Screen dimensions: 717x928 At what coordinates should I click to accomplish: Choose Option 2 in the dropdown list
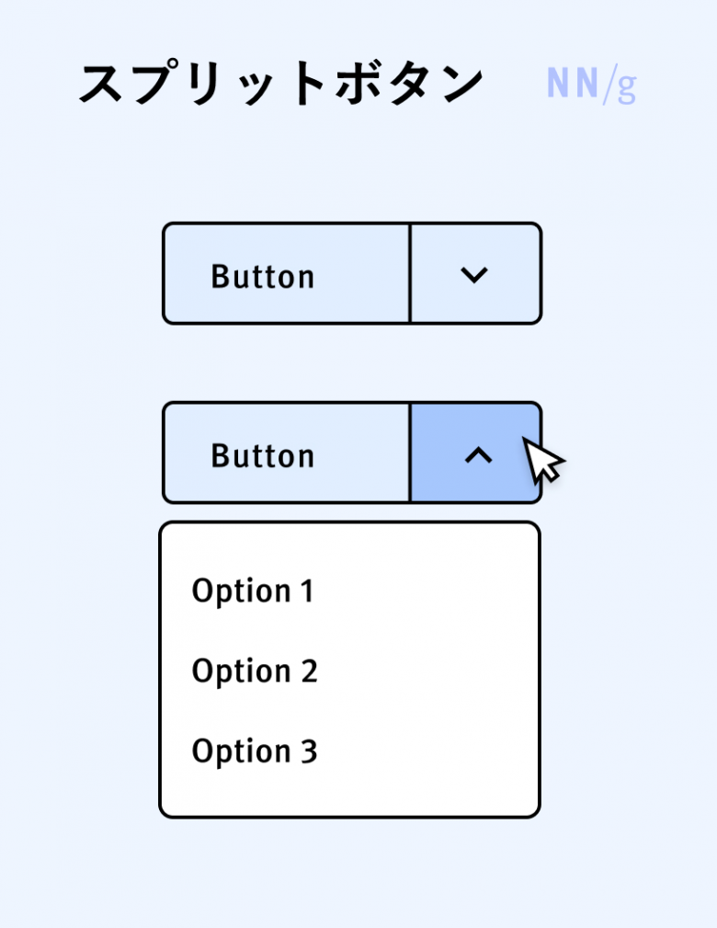tap(255, 670)
